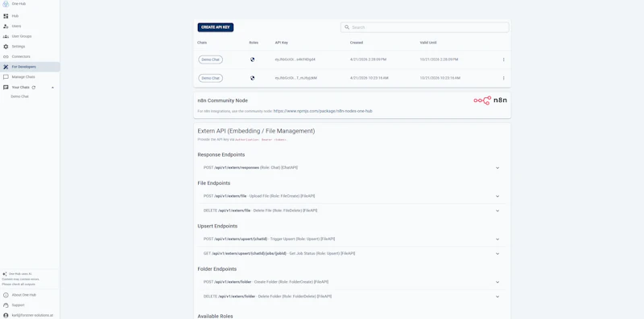Open more options for 2:28:09 PM key
644x319 pixels.
[x=504, y=60]
